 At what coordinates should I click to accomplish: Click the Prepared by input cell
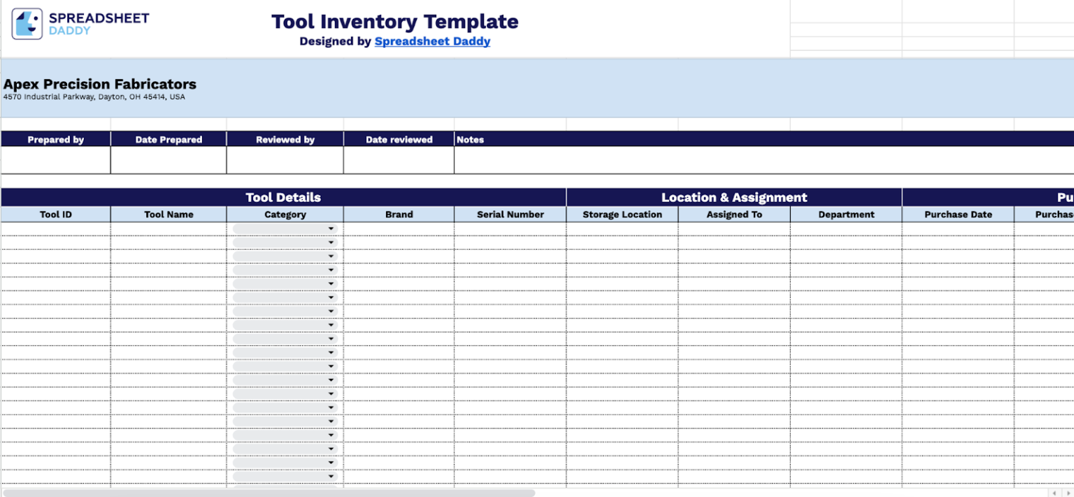pyautogui.click(x=55, y=159)
